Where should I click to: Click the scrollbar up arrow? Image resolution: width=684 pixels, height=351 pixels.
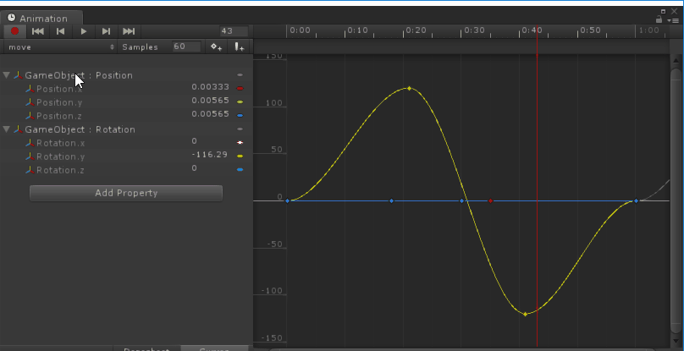tap(676, 59)
